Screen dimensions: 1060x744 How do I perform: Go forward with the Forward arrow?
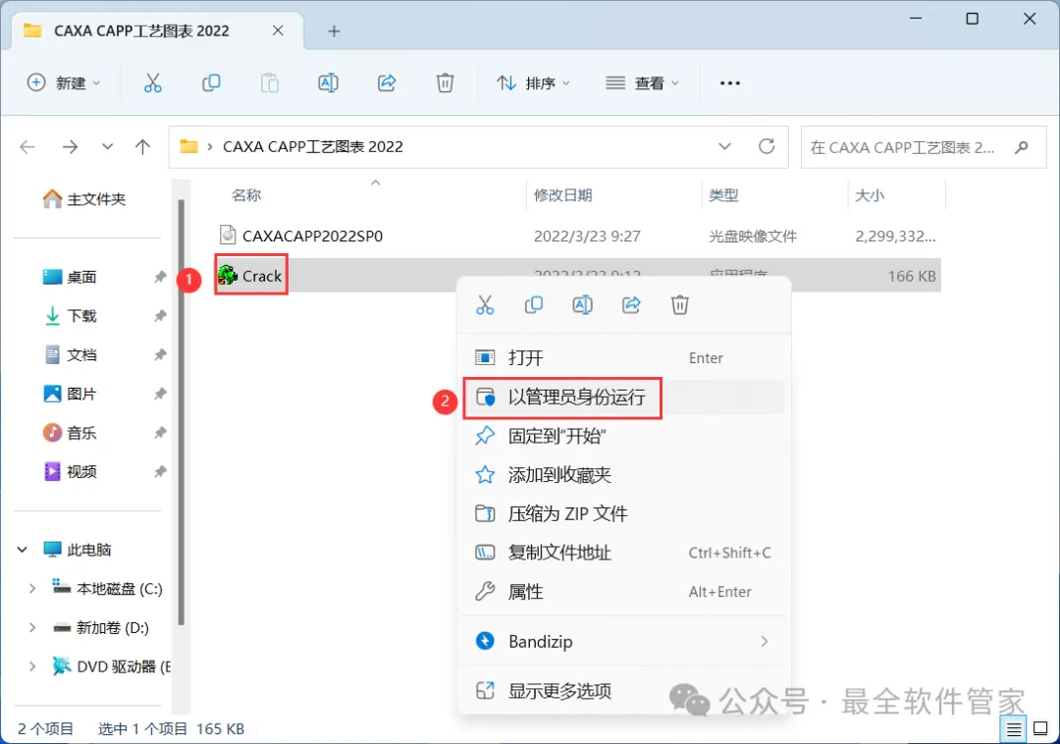tap(70, 146)
